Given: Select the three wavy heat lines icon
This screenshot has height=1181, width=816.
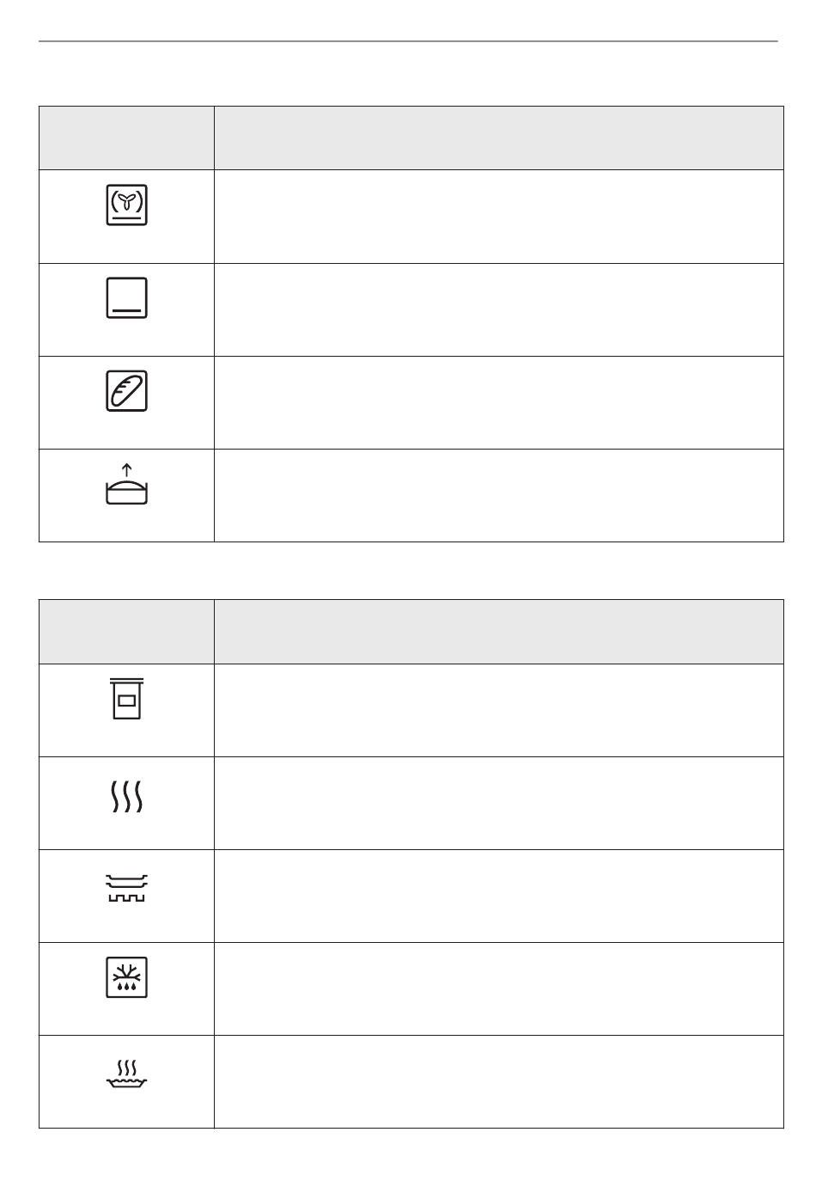Looking at the screenshot, I should pyautogui.click(x=127, y=798).
